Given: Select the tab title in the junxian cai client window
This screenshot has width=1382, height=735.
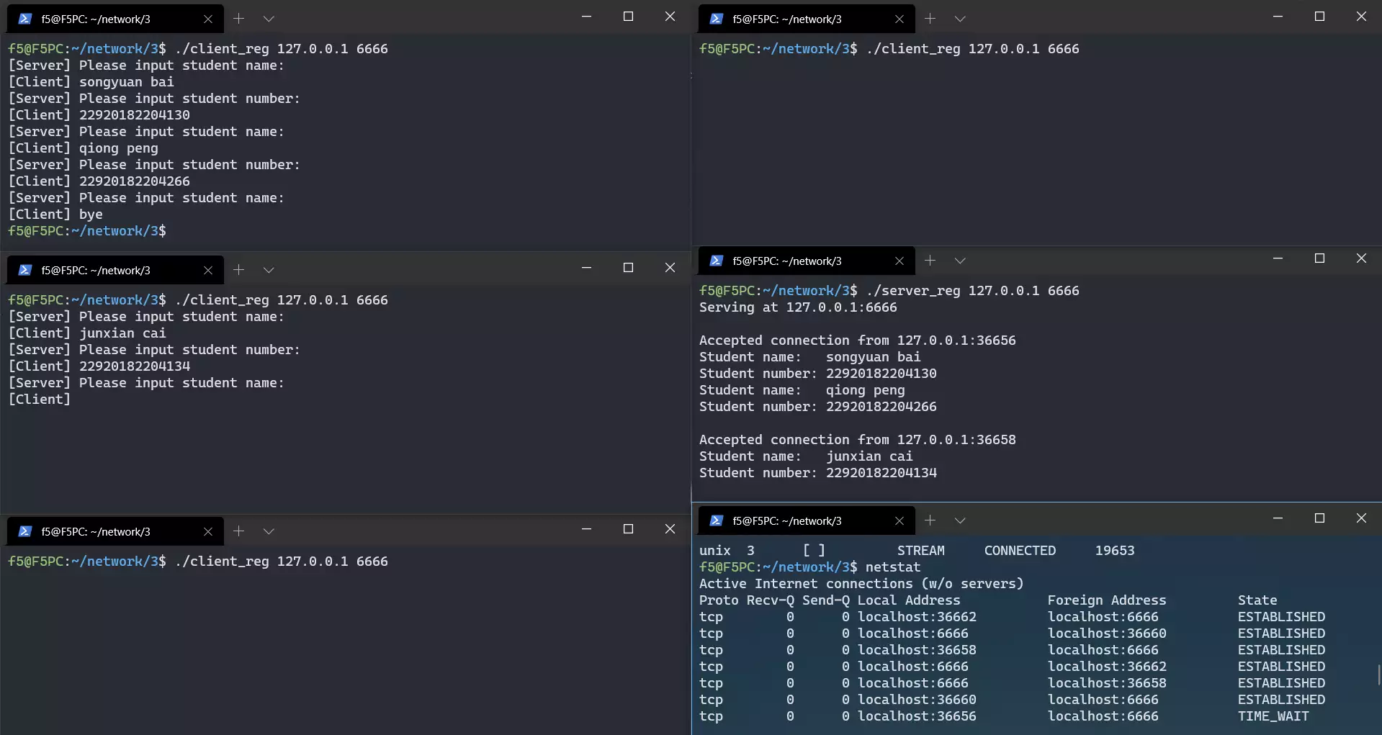Looking at the screenshot, I should 95,270.
